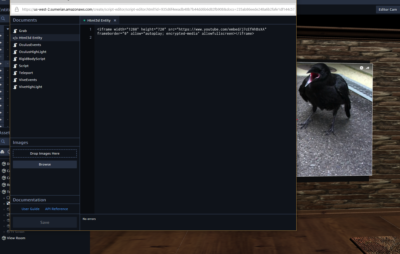
Task: Click the padlock icon in the address bar
Action: 17,9
